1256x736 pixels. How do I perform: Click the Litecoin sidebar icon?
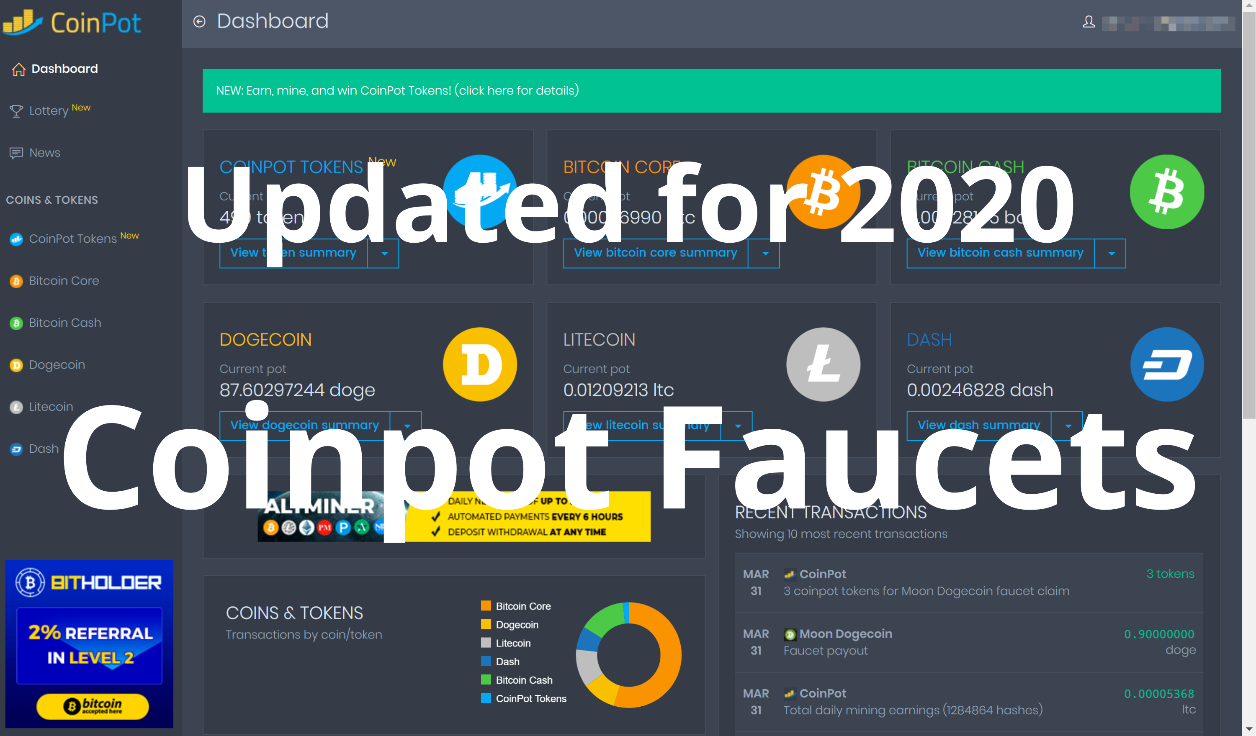(17, 407)
